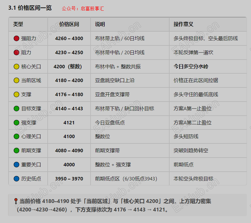Click the 历史低点 type label
The height and width of the screenshot is (223, 251).
[31, 179]
